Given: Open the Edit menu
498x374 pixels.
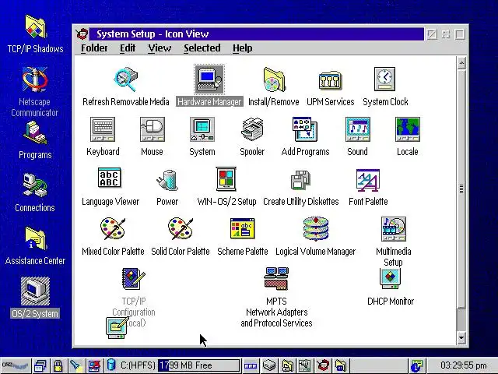Looking at the screenshot, I should pyautogui.click(x=128, y=48).
